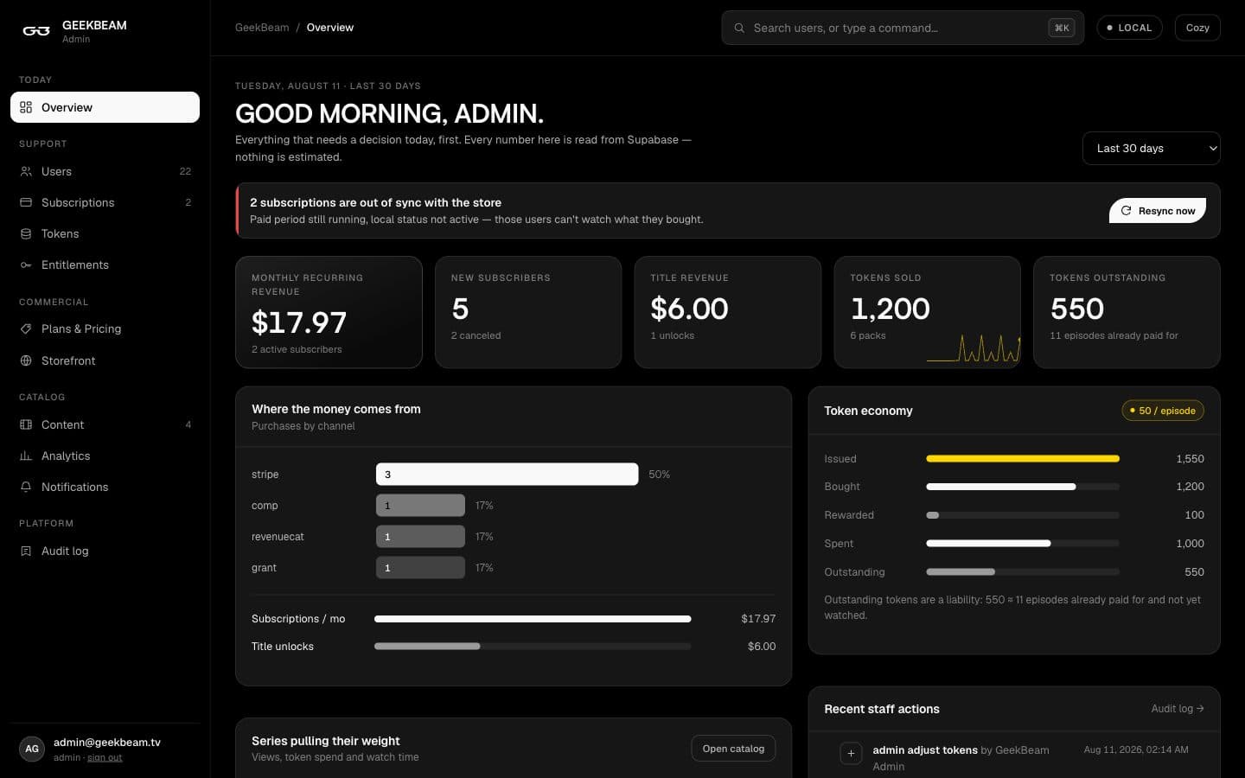
Task: Click the GeekBeam breadcrumb
Action: click(262, 28)
